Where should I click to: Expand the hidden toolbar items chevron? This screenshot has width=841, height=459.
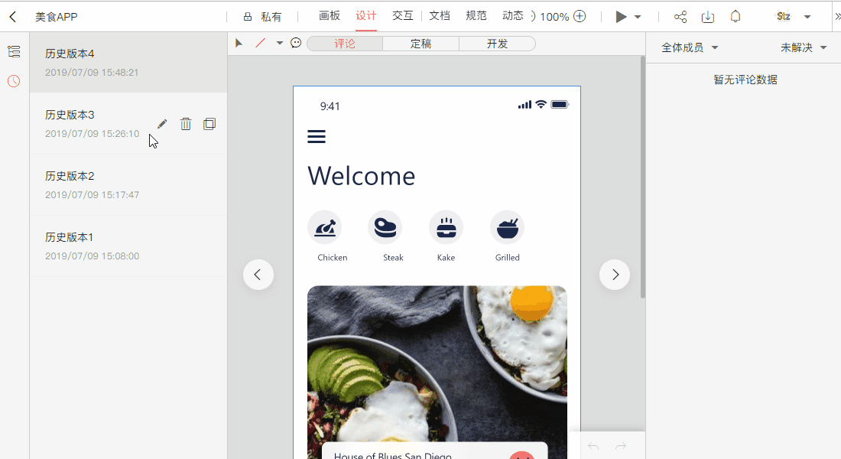click(837, 17)
